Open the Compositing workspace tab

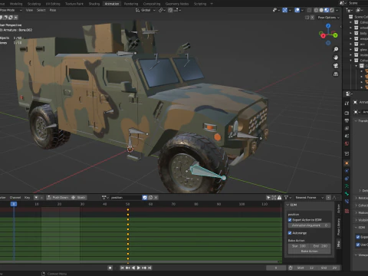click(x=152, y=4)
